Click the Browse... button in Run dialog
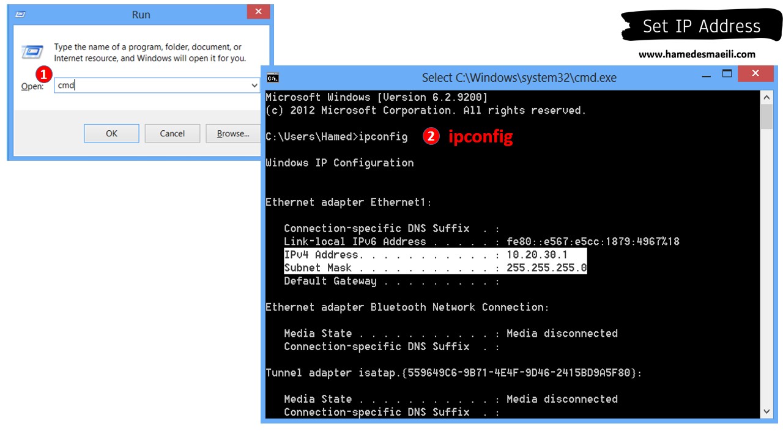Viewport: 783px width, 440px height. click(x=233, y=133)
